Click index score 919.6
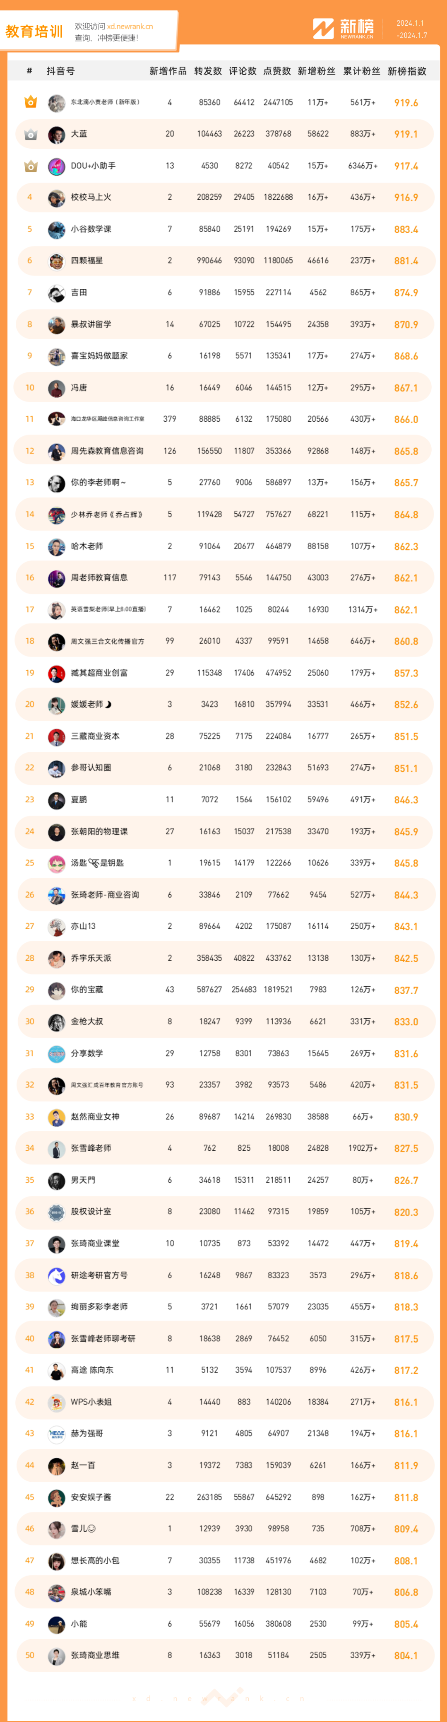 pos(406,103)
